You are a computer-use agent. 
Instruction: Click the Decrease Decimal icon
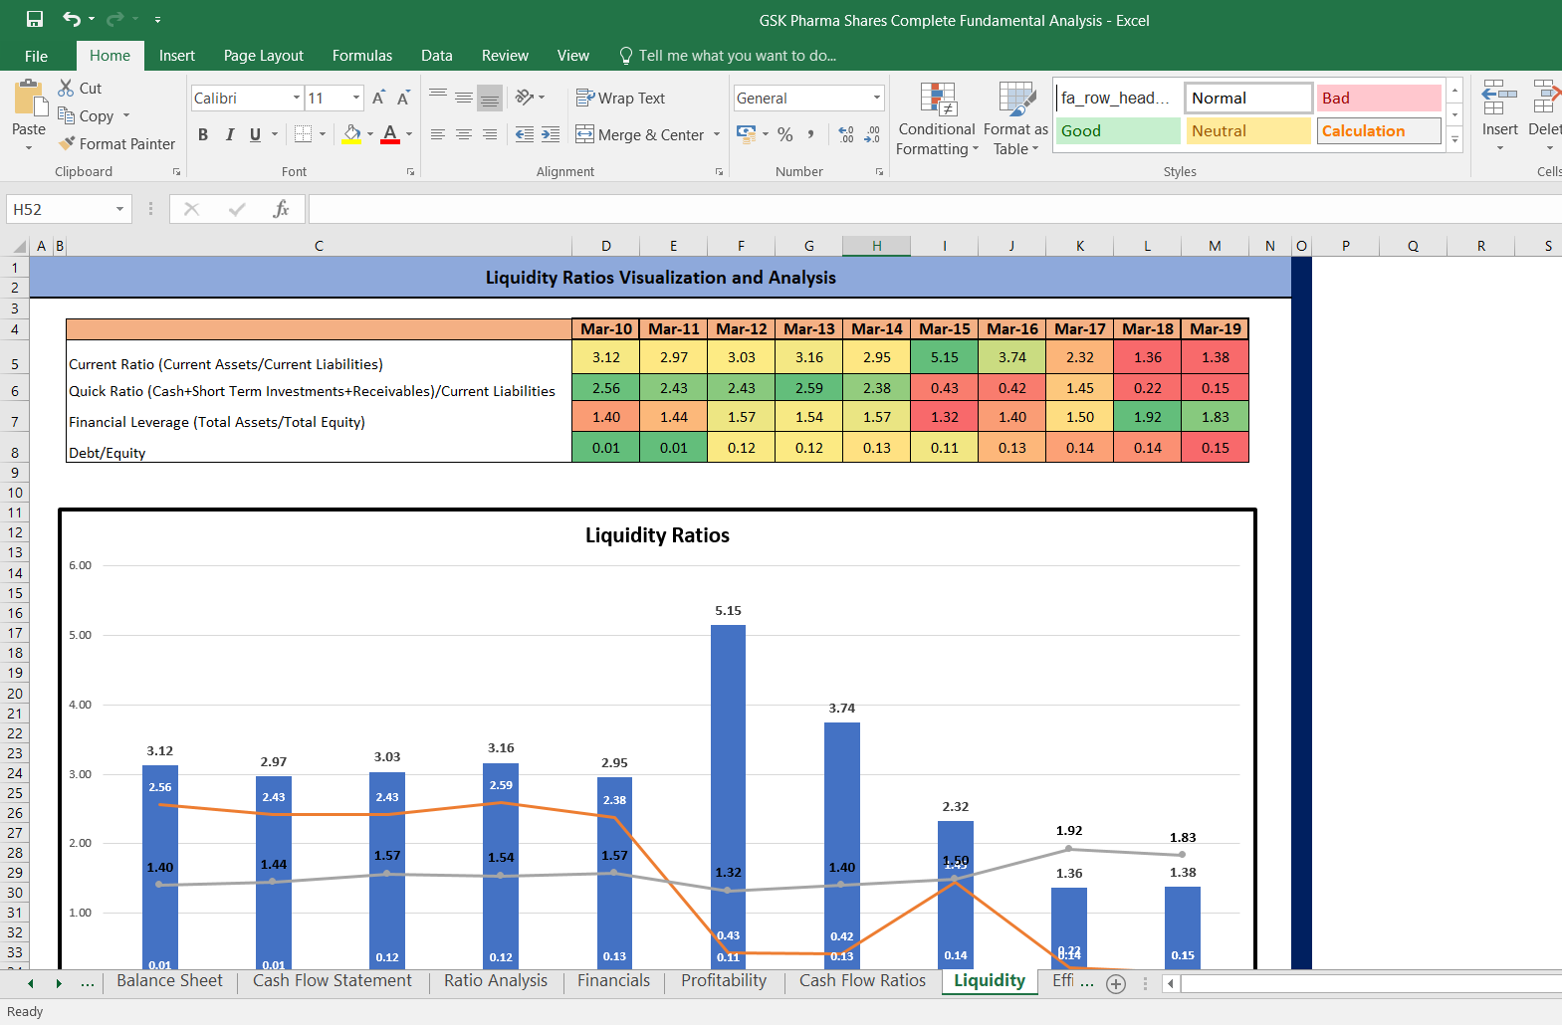(x=872, y=133)
